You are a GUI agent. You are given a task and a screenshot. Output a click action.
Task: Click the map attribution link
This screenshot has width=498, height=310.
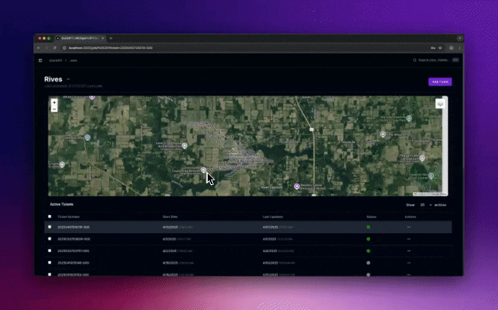pyautogui.click(x=430, y=194)
